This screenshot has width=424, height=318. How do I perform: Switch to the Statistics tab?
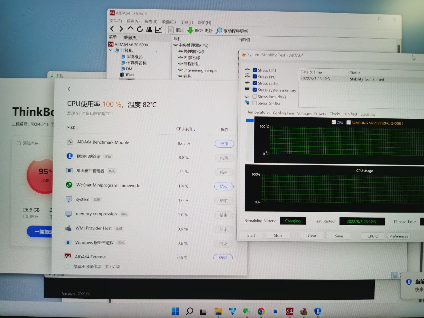pyautogui.click(x=368, y=114)
